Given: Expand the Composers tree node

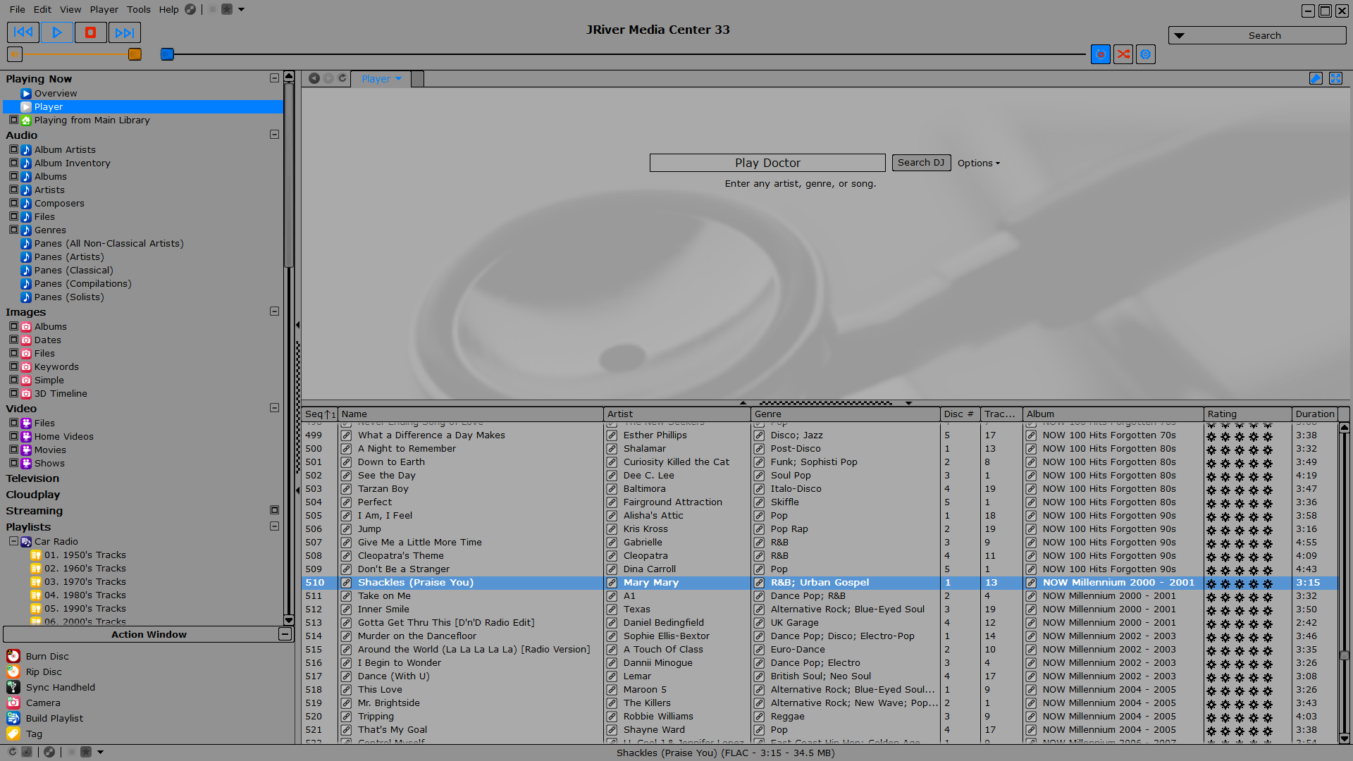Looking at the screenshot, I should pyautogui.click(x=13, y=203).
